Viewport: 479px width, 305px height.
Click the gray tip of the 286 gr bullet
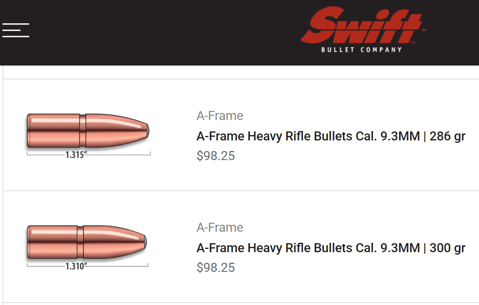[x=147, y=131]
